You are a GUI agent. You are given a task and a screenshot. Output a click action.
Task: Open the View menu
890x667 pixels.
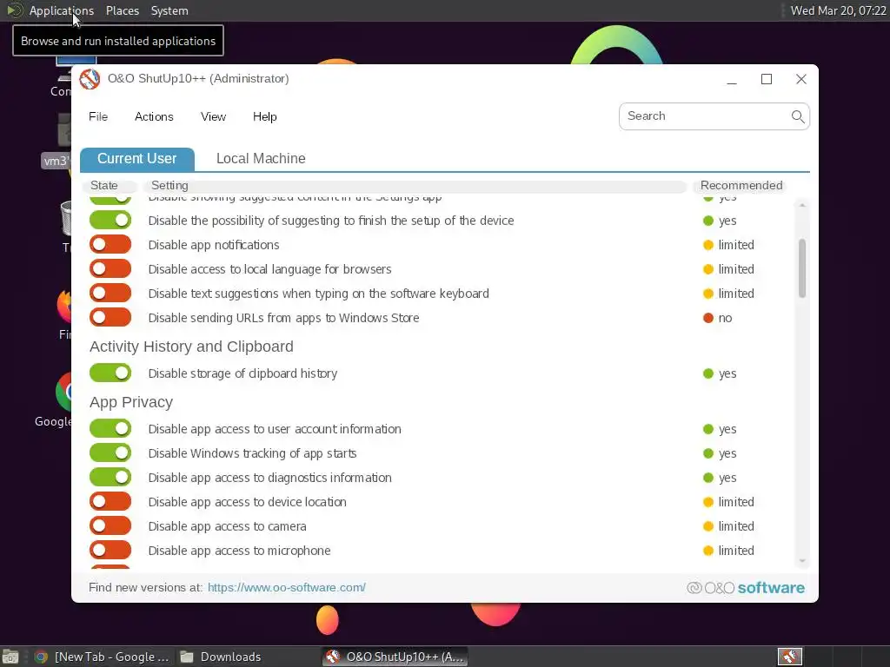click(x=213, y=117)
